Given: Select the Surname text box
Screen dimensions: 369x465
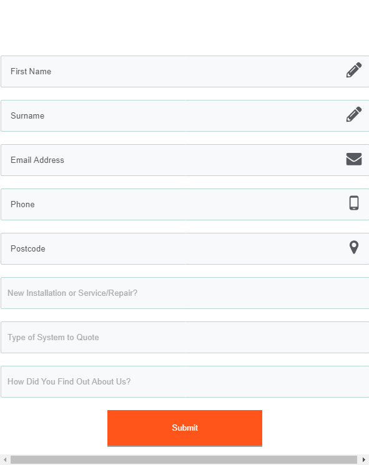Looking at the screenshot, I should (185, 115).
